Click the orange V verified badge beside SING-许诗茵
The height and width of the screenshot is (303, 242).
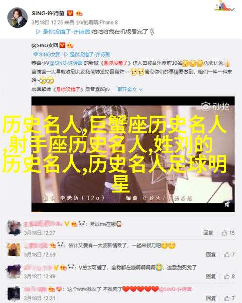pos(70,13)
